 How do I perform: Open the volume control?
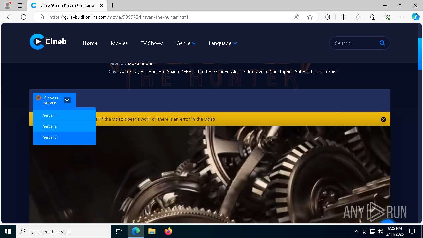(x=380, y=231)
